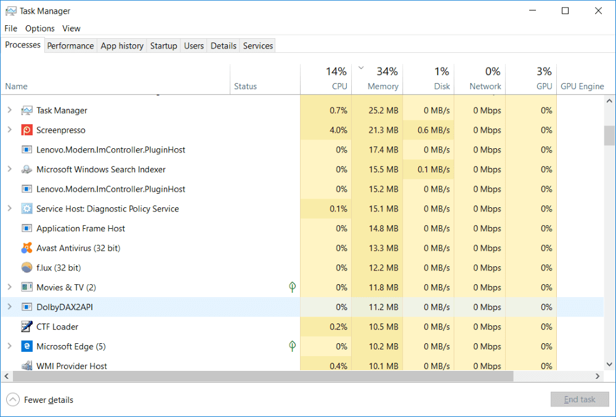Click the CTF Loader pen icon
Viewport: 616px width, 417px height.
(26, 327)
